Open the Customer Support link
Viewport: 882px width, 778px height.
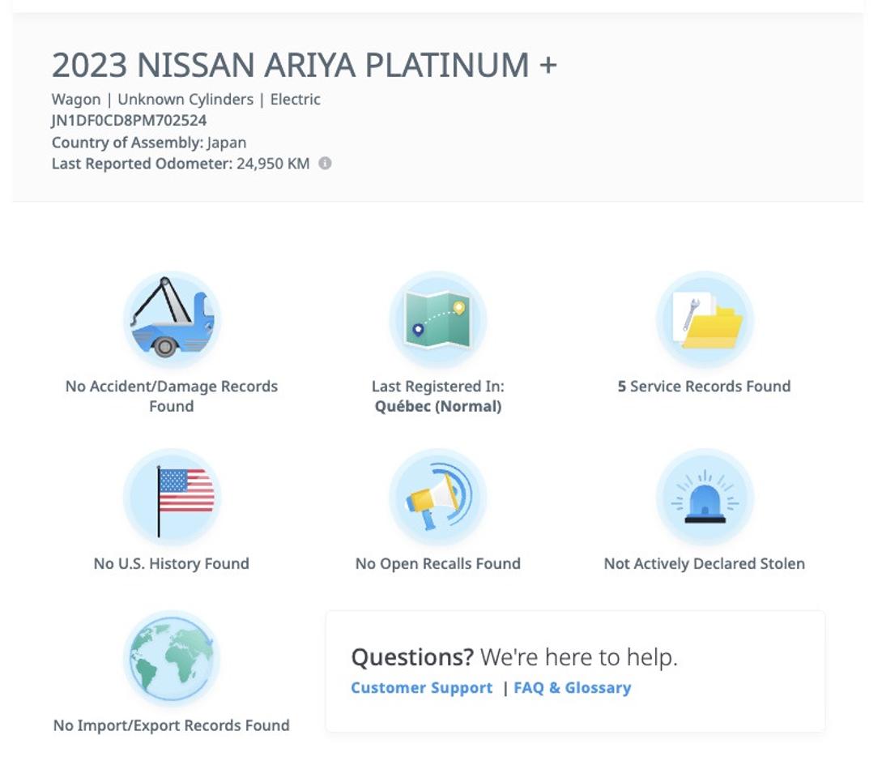click(421, 688)
